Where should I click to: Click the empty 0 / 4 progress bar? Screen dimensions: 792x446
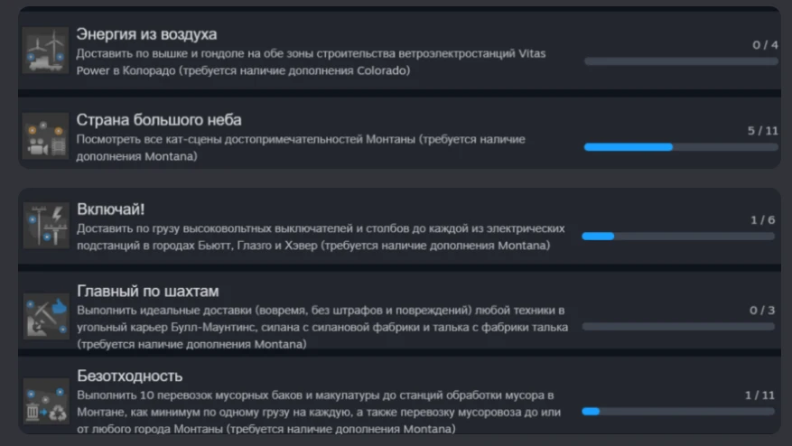point(681,61)
